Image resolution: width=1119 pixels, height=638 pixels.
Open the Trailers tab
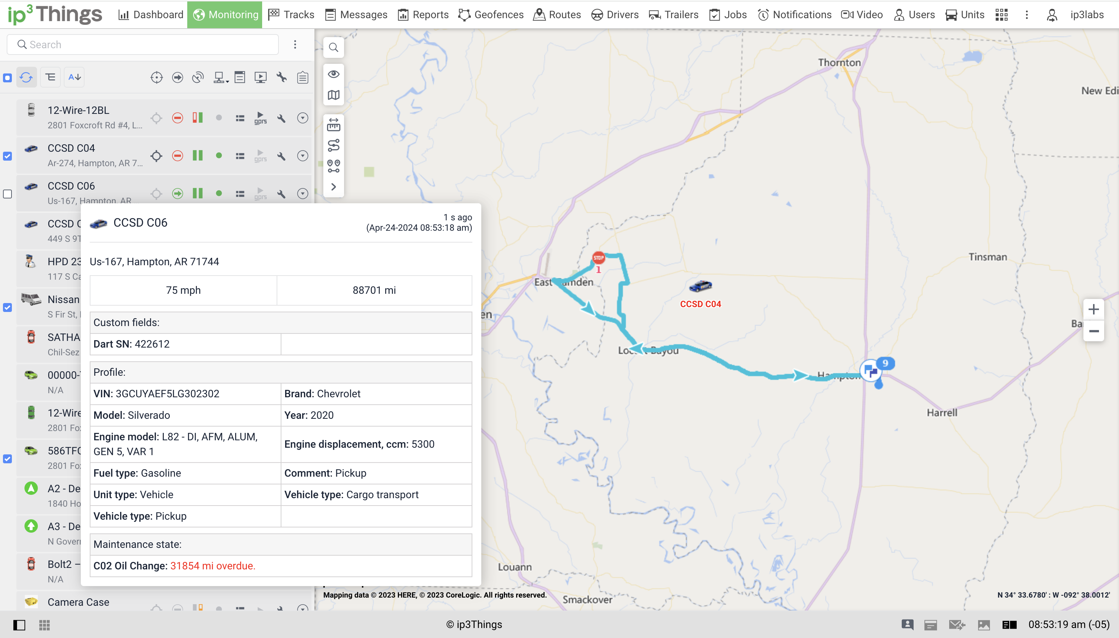point(674,14)
